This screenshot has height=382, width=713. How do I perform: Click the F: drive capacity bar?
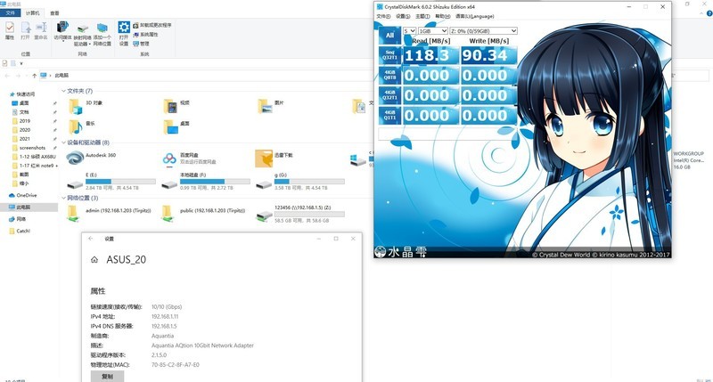tap(215, 182)
